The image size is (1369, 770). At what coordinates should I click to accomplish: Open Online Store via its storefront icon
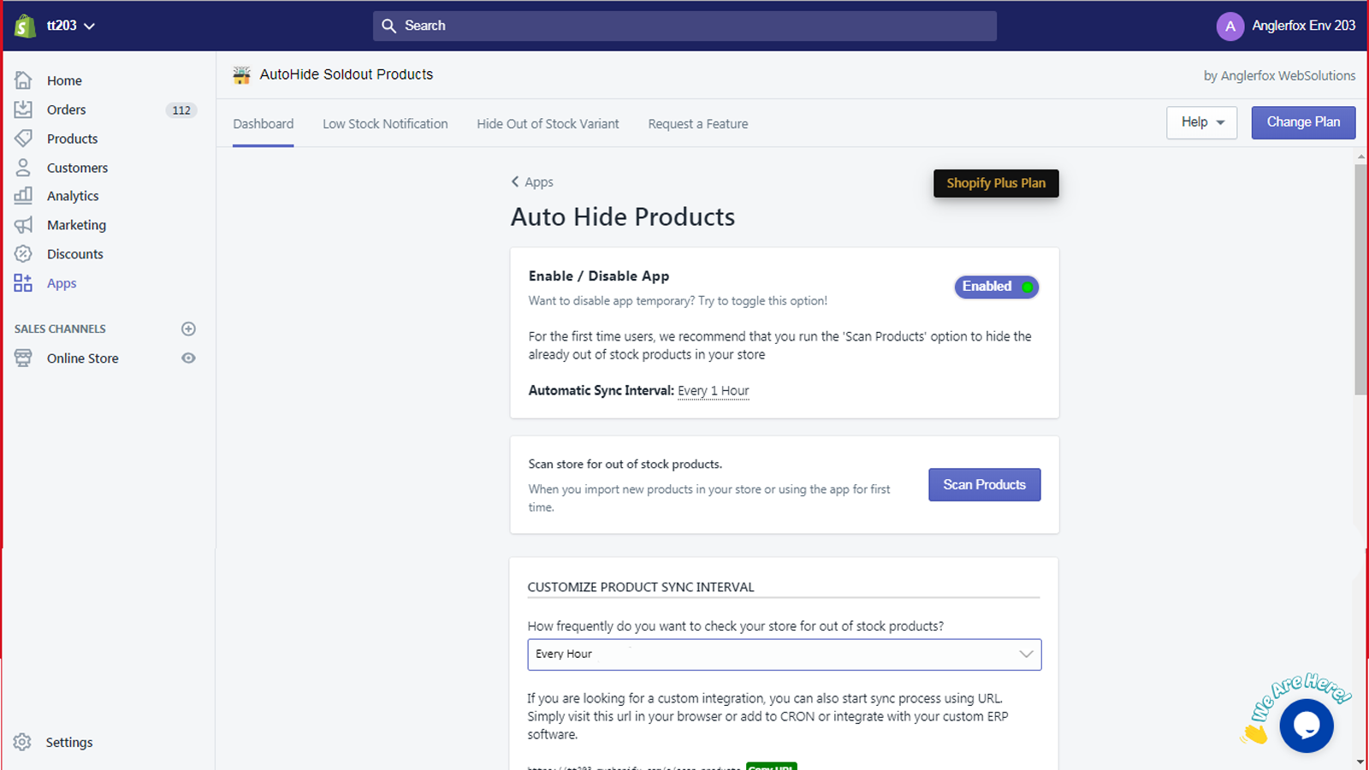coord(23,358)
